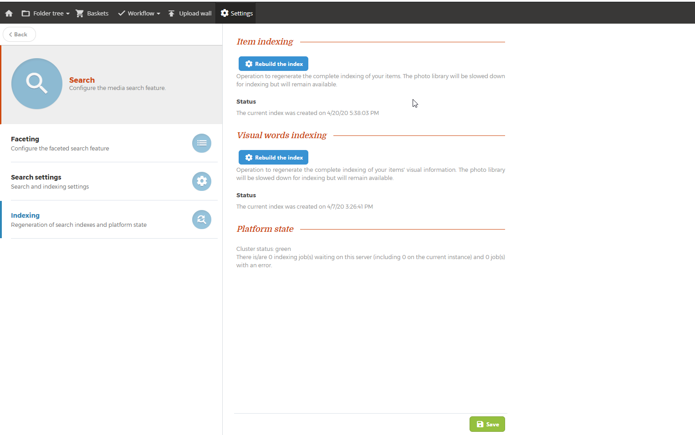Open the Upload wall page
This screenshot has height=435, width=695.
pos(190,13)
